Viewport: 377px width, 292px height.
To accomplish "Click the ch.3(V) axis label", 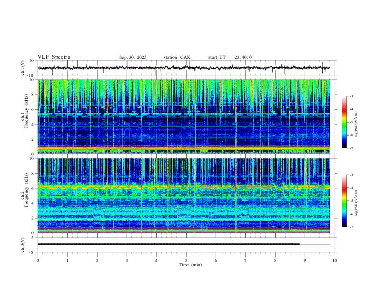I will 23,245.
